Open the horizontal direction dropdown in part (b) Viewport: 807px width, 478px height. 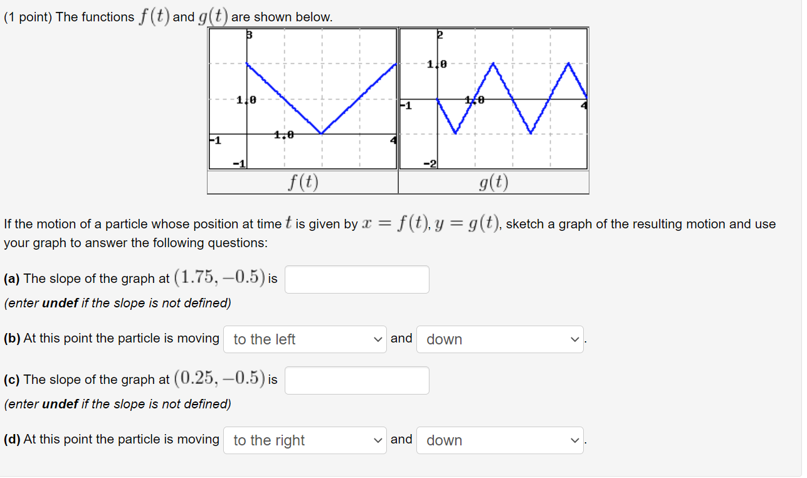pyautogui.click(x=304, y=339)
